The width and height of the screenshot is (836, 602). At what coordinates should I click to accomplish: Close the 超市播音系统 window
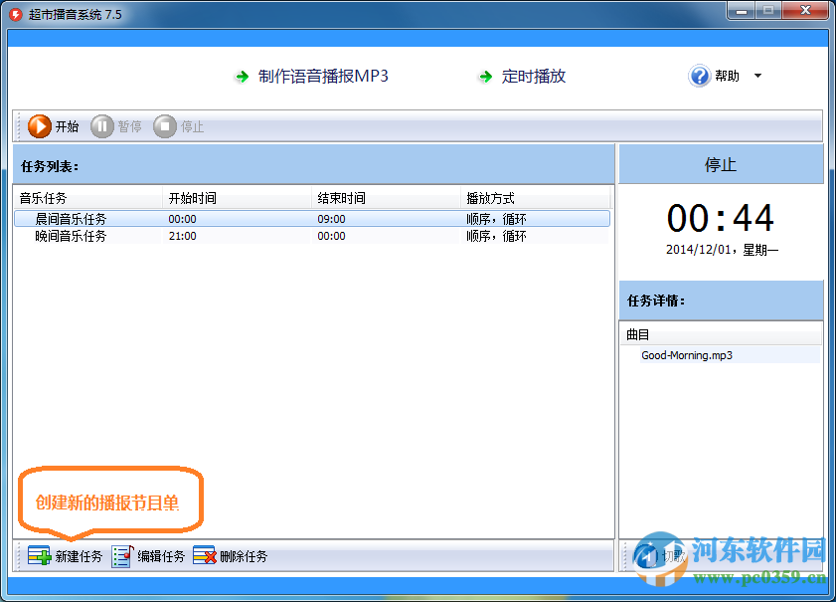pos(805,10)
